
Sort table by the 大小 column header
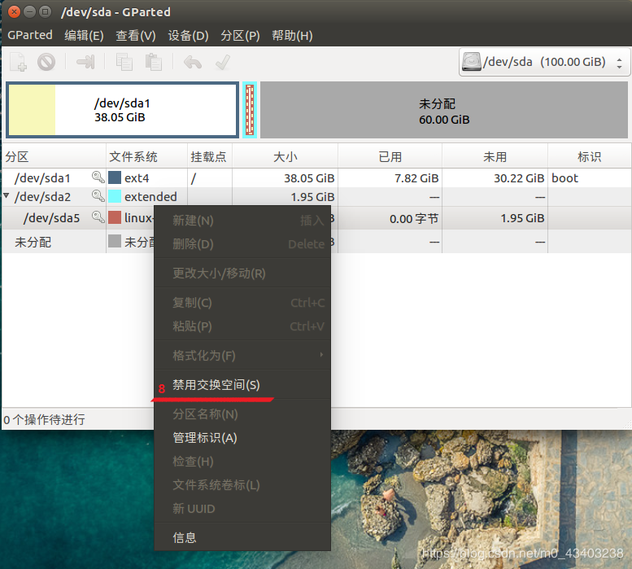(285, 156)
